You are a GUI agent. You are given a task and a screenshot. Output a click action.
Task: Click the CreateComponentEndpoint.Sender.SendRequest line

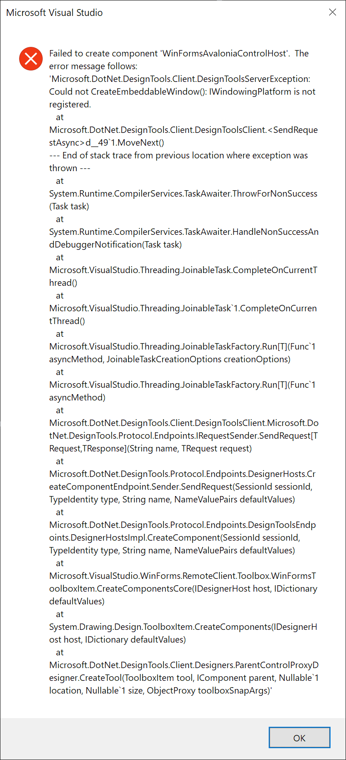coord(182,486)
